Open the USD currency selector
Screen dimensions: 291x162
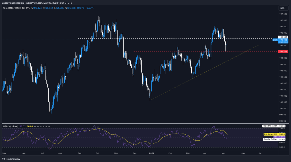click(282, 8)
